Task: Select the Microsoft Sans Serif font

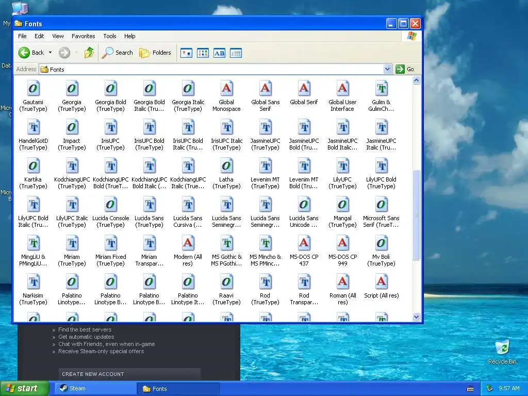Action: 381,212
